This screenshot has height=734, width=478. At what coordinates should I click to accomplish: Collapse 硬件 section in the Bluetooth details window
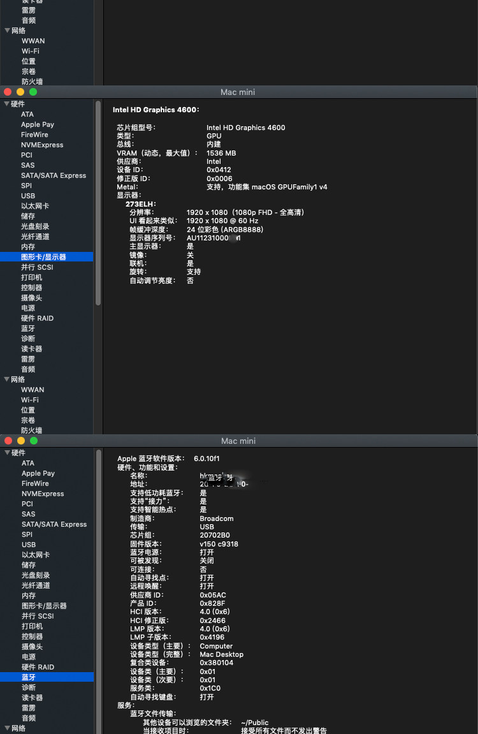pyautogui.click(x=7, y=453)
